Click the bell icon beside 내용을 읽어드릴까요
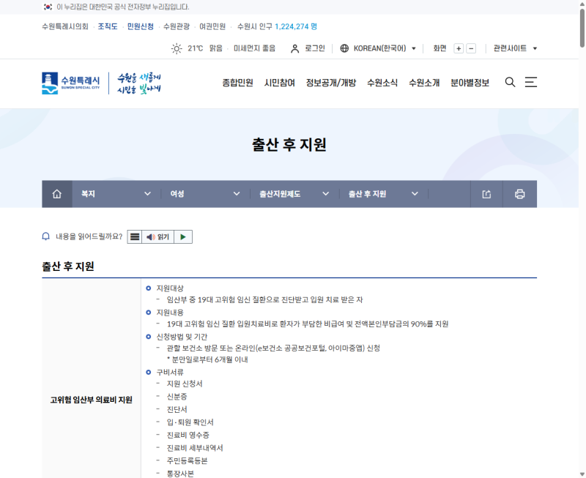The width and height of the screenshot is (586, 478). point(46,236)
